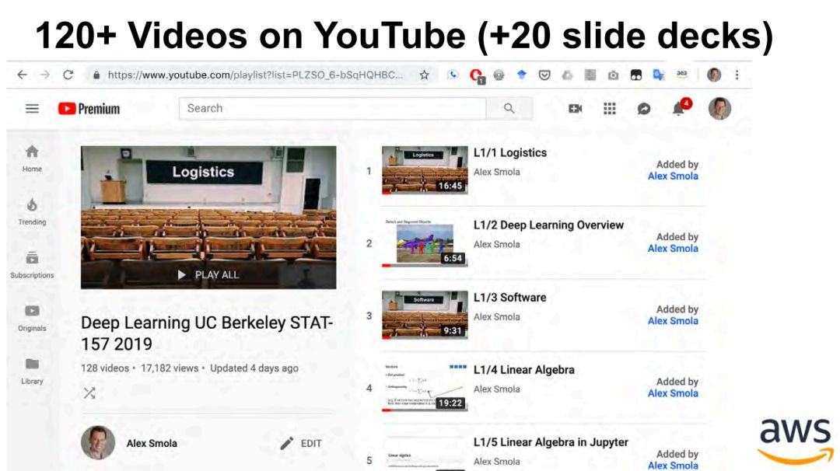Open Originals in the sidebar
The width and height of the screenshot is (840, 471).
point(32,318)
